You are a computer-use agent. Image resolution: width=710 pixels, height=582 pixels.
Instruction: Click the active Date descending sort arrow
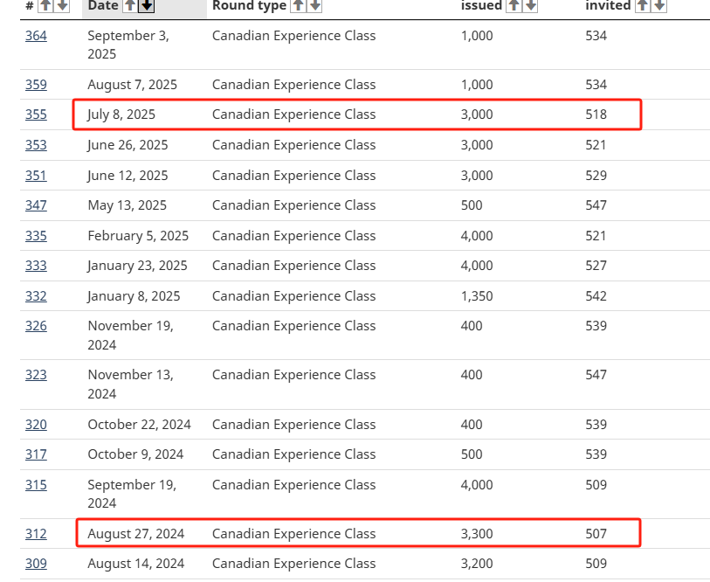pyautogui.click(x=146, y=6)
